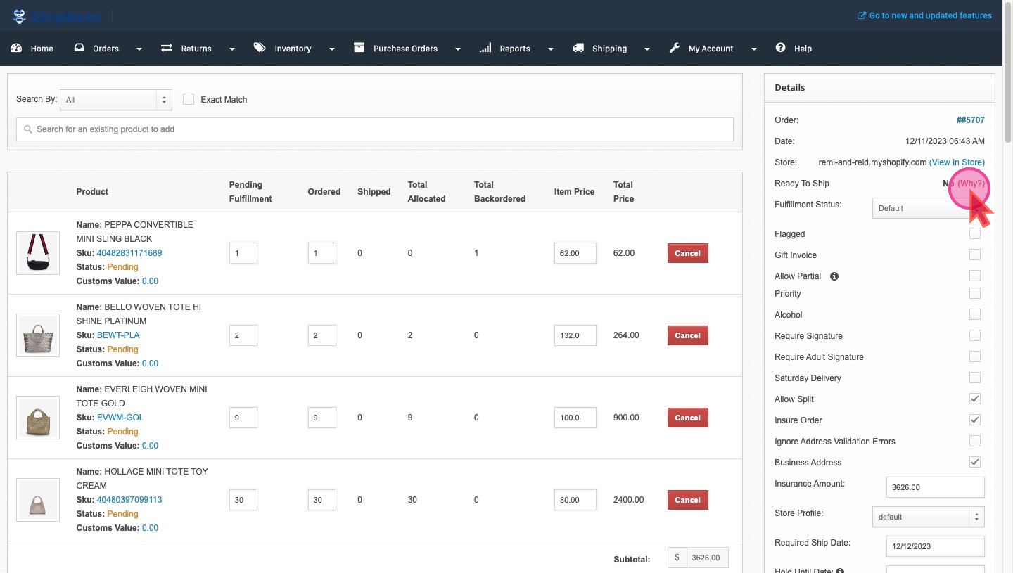Open the Inventory menu label
The image size is (1013, 573).
click(293, 49)
